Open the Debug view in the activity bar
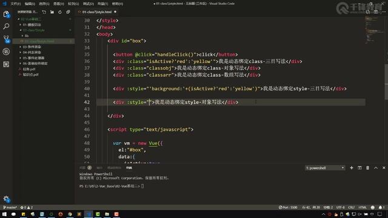388x218 pixels. tap(6, 51)
